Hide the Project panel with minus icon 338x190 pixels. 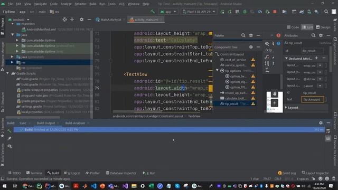(89, 20)
